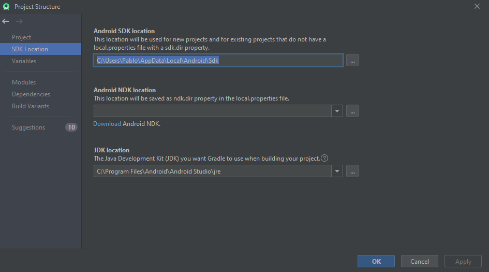The height and width of the screenshot is (272, 489).
Task: Open the Build Variants section
Action: (x=40, y=106)
